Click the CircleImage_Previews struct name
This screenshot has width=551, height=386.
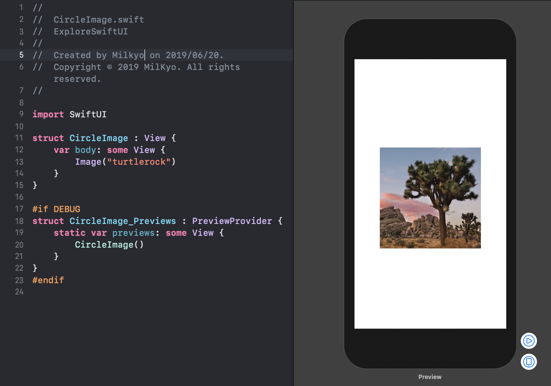(122, 221)
